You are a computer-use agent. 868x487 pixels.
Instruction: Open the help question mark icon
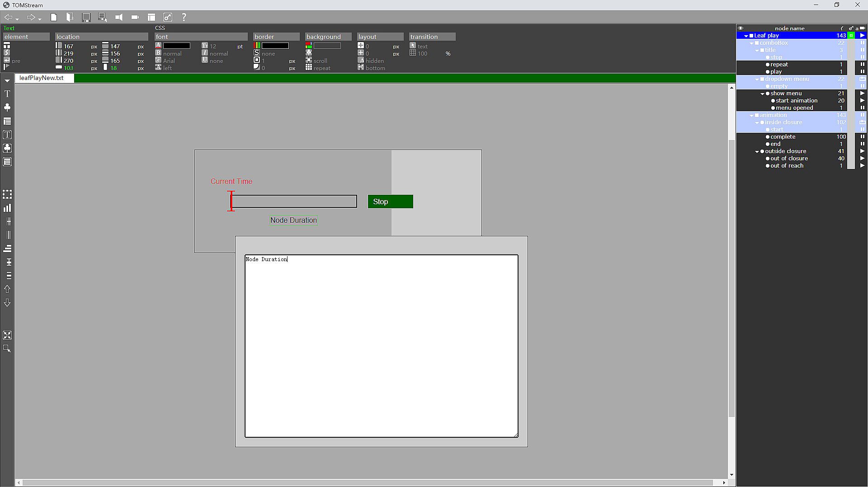[x=184, y=17]
